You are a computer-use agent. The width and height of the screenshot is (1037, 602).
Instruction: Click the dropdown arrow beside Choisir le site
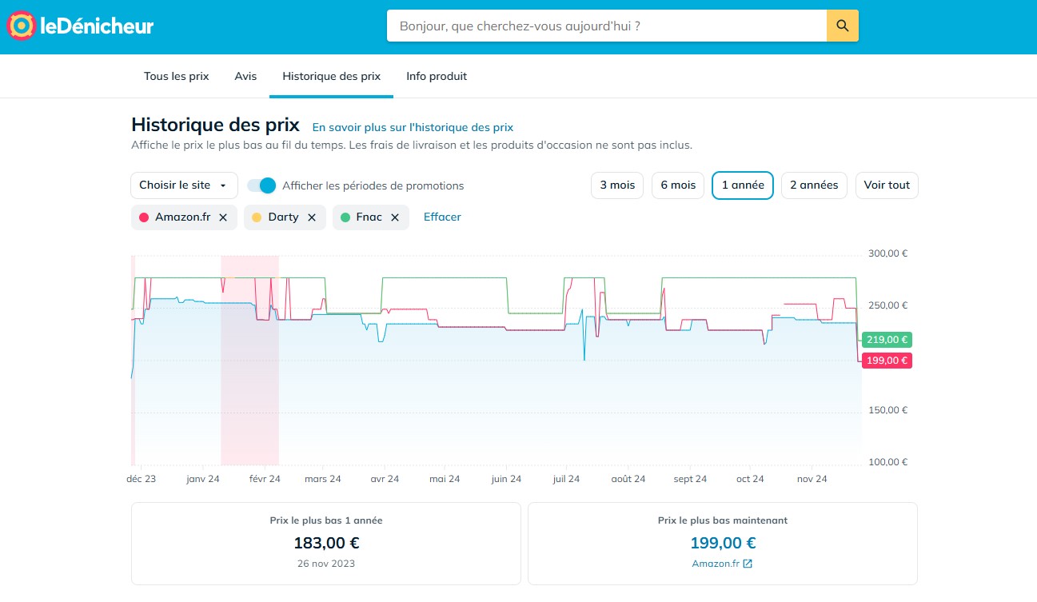[223, 186]
